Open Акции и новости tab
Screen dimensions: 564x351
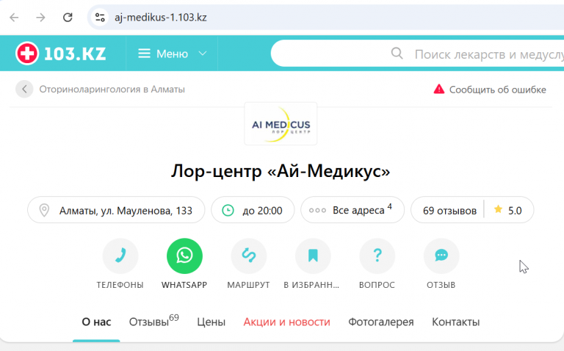point(286,322)
